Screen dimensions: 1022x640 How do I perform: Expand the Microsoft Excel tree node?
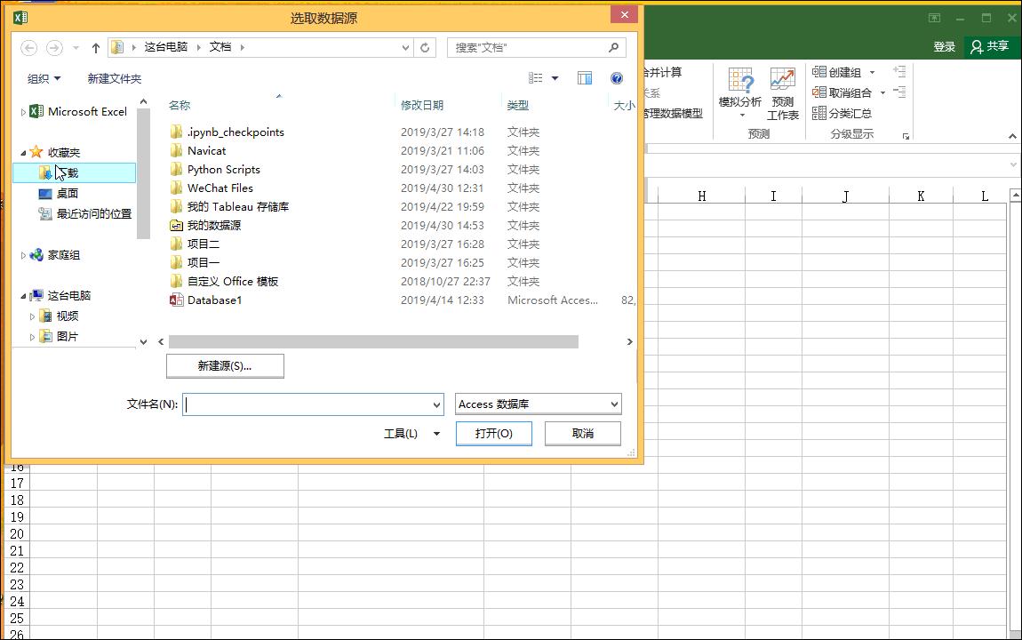[x=23, y=112]
